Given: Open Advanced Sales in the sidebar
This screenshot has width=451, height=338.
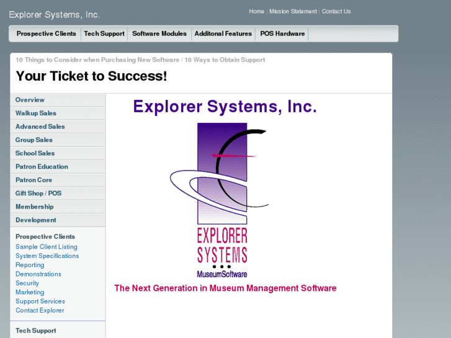Looking at the screenshot, I should pos(58,127).
